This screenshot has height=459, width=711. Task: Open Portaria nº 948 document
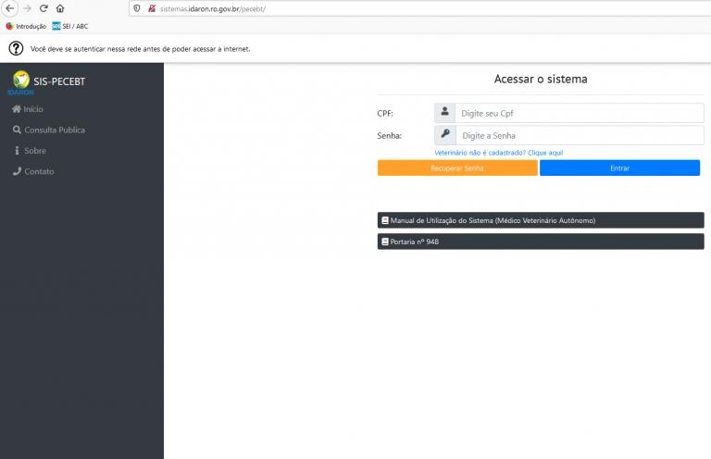pyautogui.click(x=541, y=242)
